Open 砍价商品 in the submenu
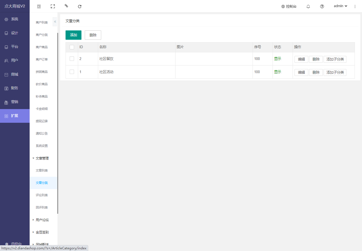This screenshot has width=362, height=251. (x=42, y=84)
